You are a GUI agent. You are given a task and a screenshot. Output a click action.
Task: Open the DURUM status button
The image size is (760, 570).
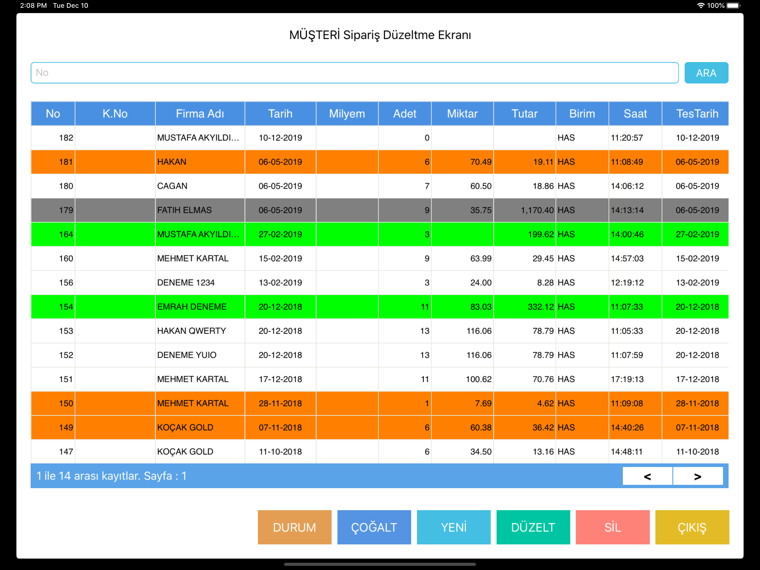click(294, 527)
